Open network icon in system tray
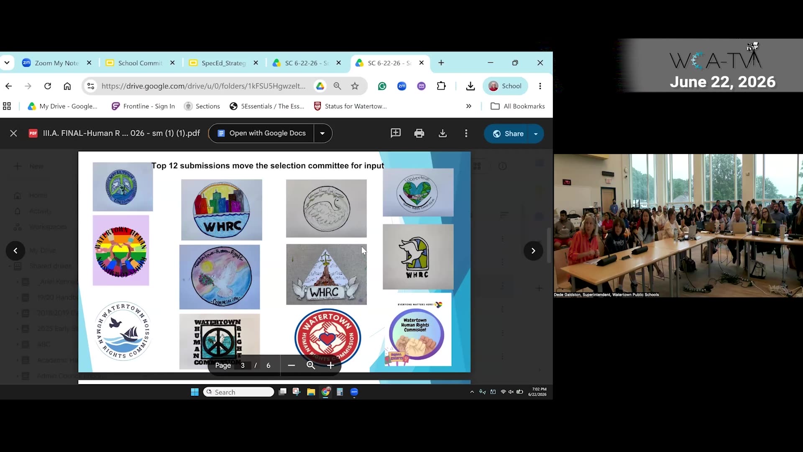Viewport: 803px width, 452px height. coord(503,392)
